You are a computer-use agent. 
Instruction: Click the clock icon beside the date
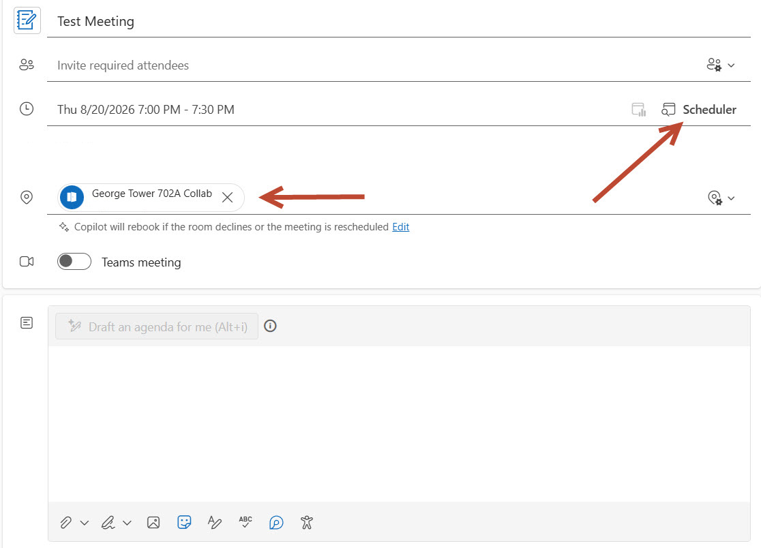(27, 108)
